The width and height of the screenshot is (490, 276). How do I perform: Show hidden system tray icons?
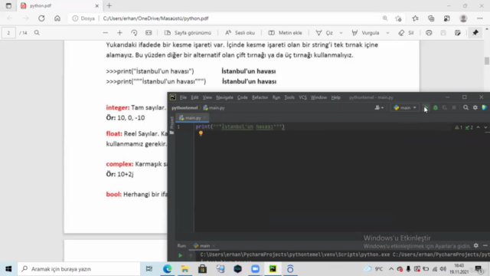391,269
